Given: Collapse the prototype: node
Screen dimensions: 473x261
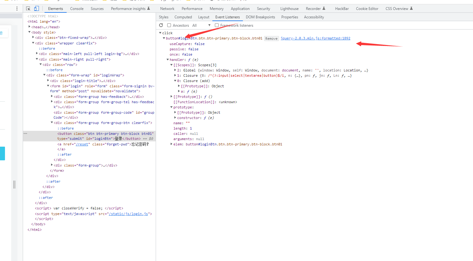Looking at the screenshot, I should [x=172, y=107].
